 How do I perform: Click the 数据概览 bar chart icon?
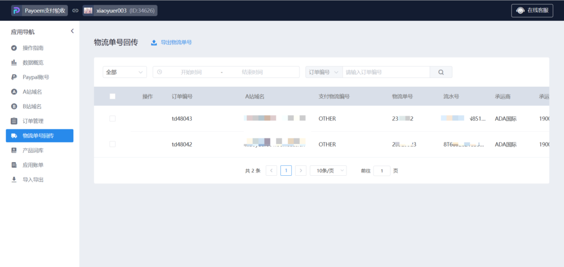pyautogui.click(x=14, y=63)
